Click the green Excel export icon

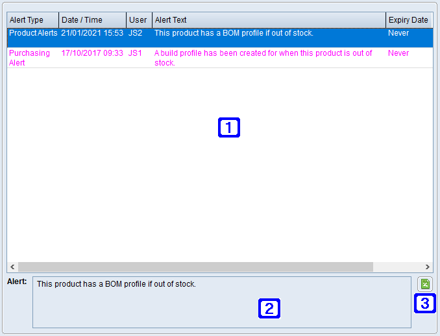425,284
